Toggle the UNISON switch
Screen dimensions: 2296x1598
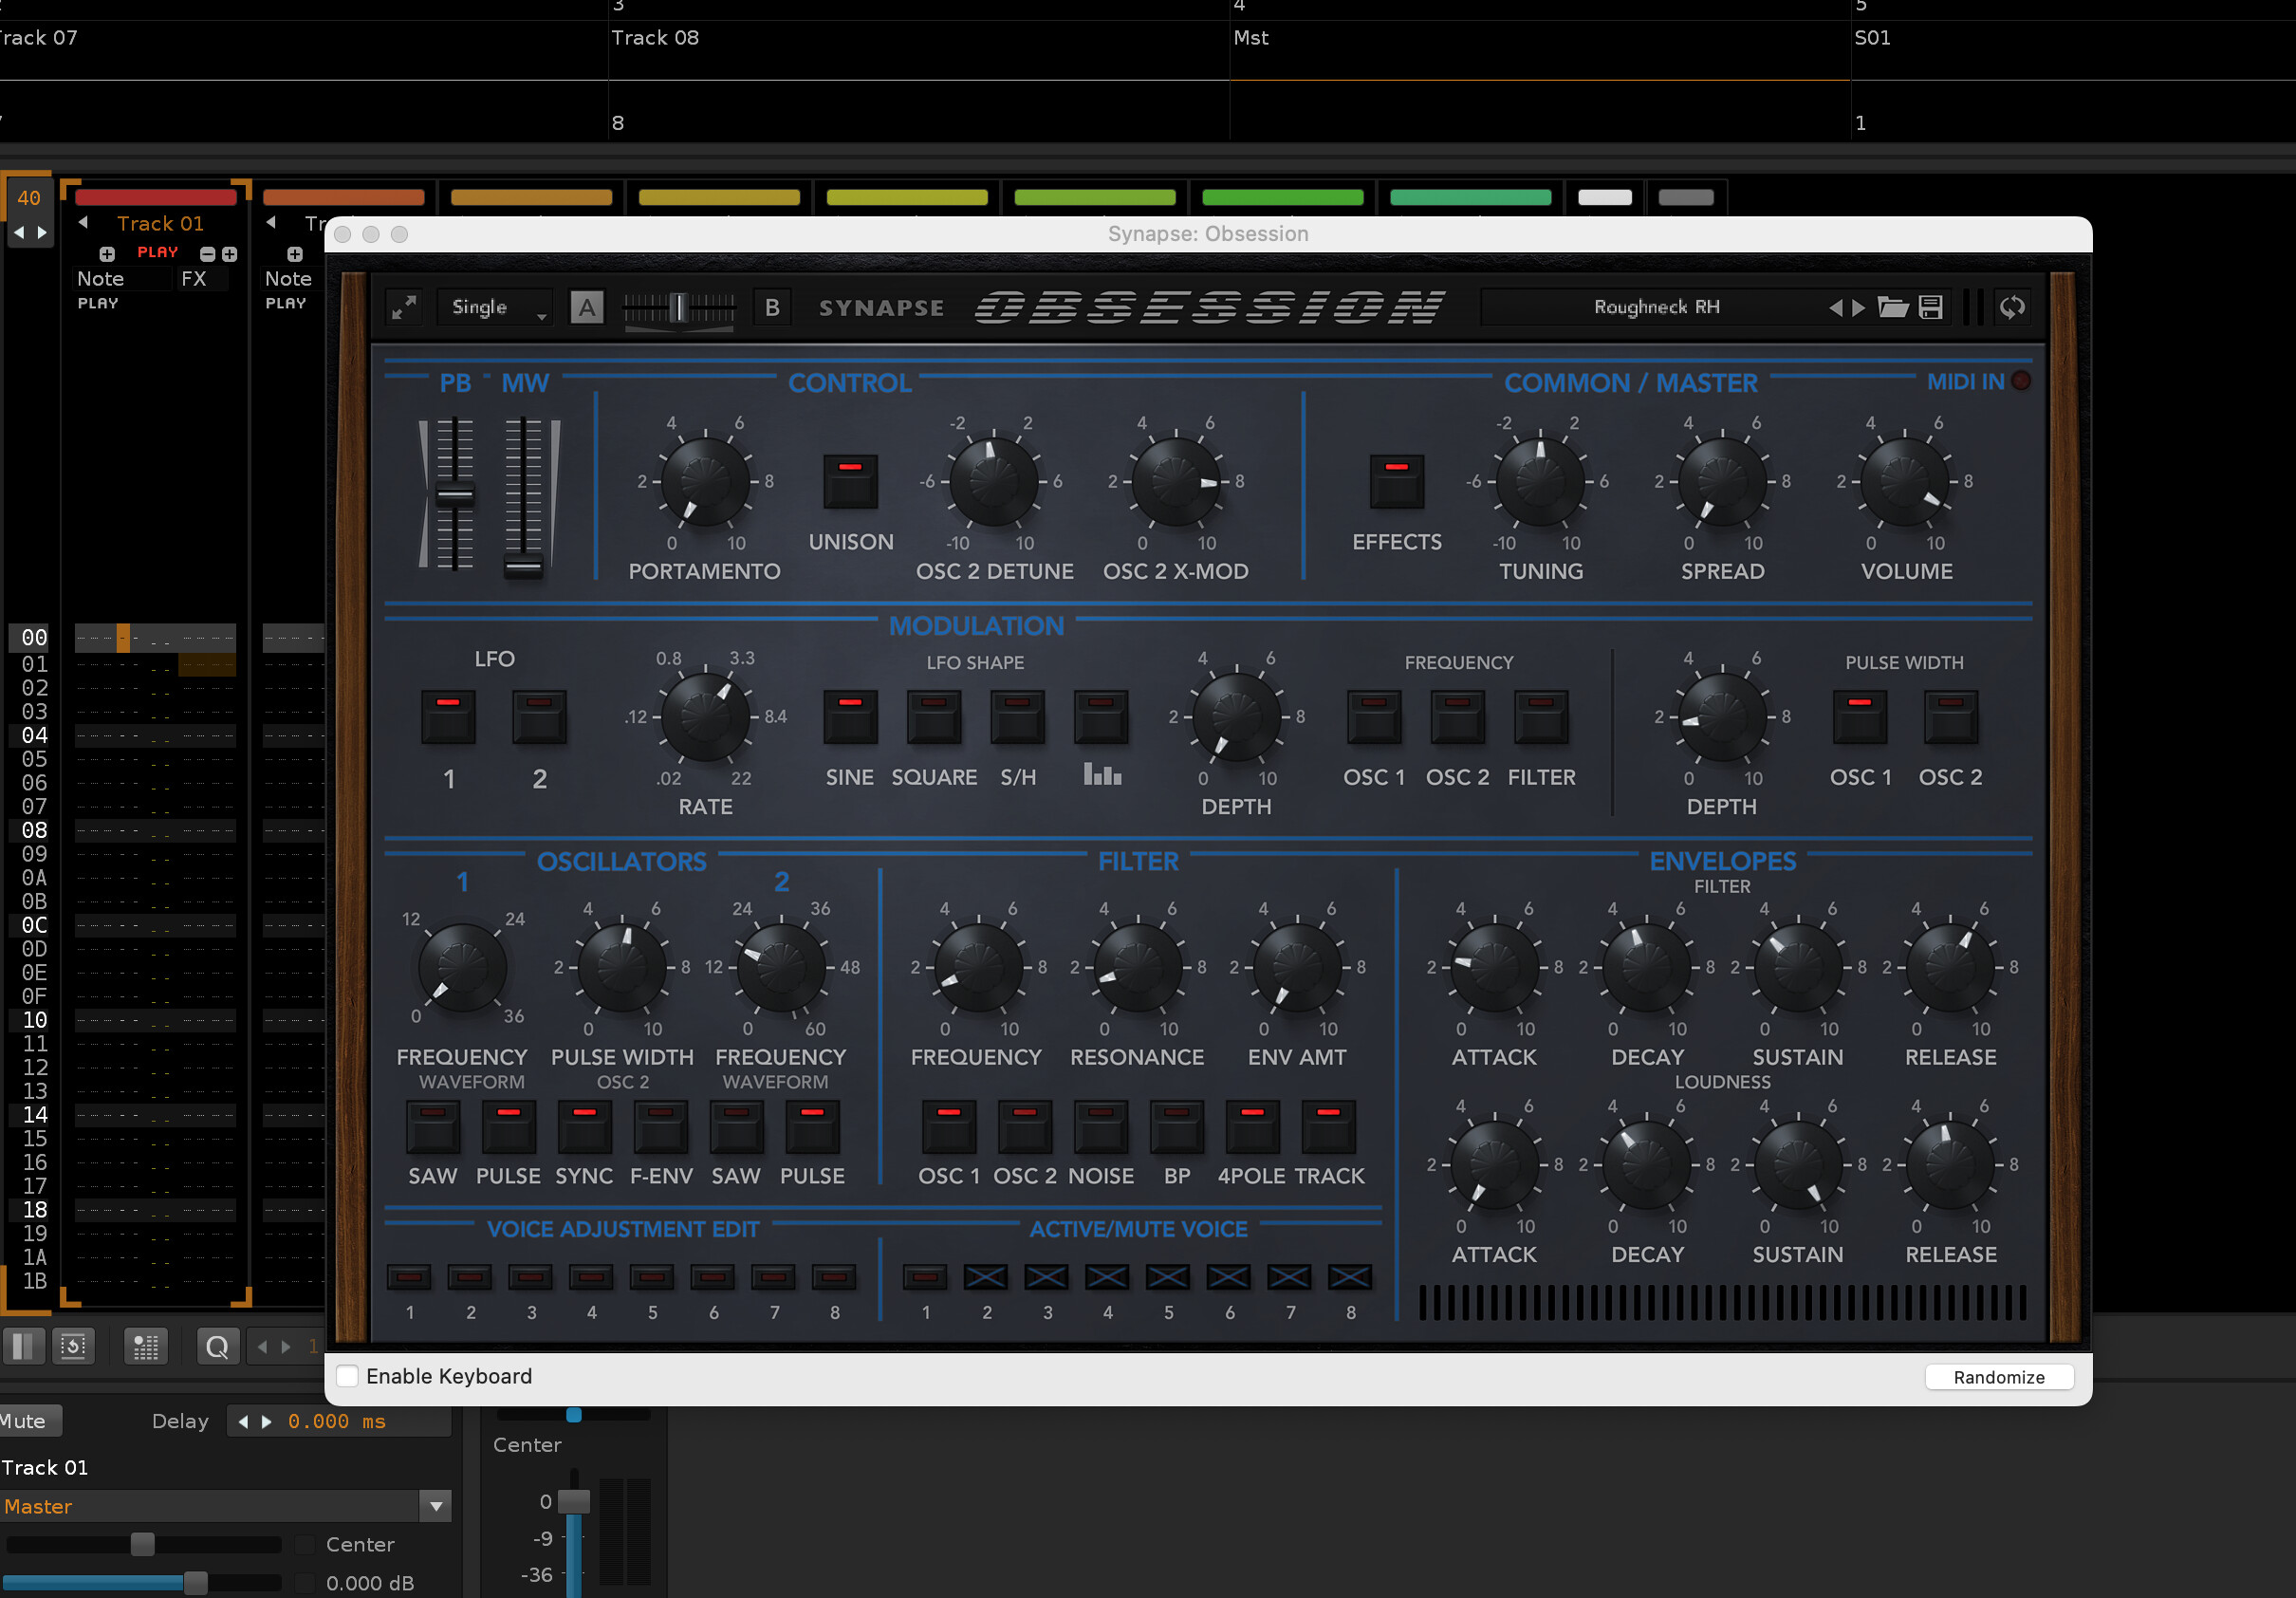click(850, 481)
